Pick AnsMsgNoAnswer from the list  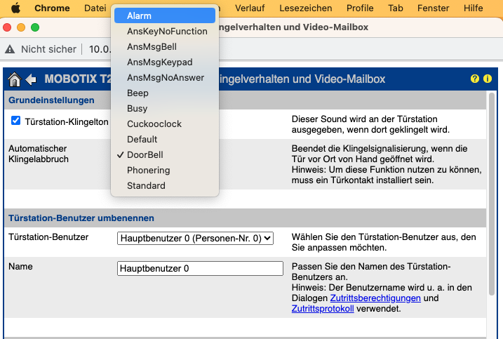(165, 77)
